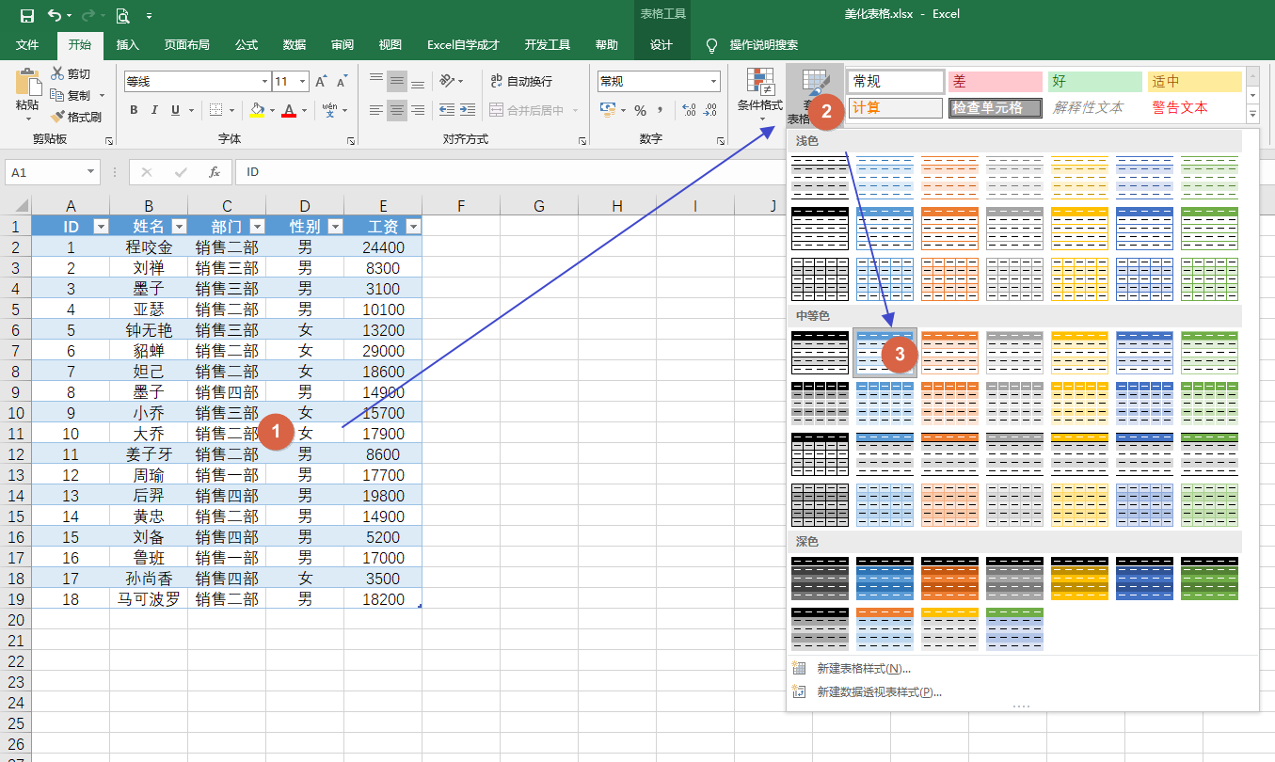This screenshot has width=1275, height=762.
Task: Select the cell with value 29000
Action: coord(383,351)
